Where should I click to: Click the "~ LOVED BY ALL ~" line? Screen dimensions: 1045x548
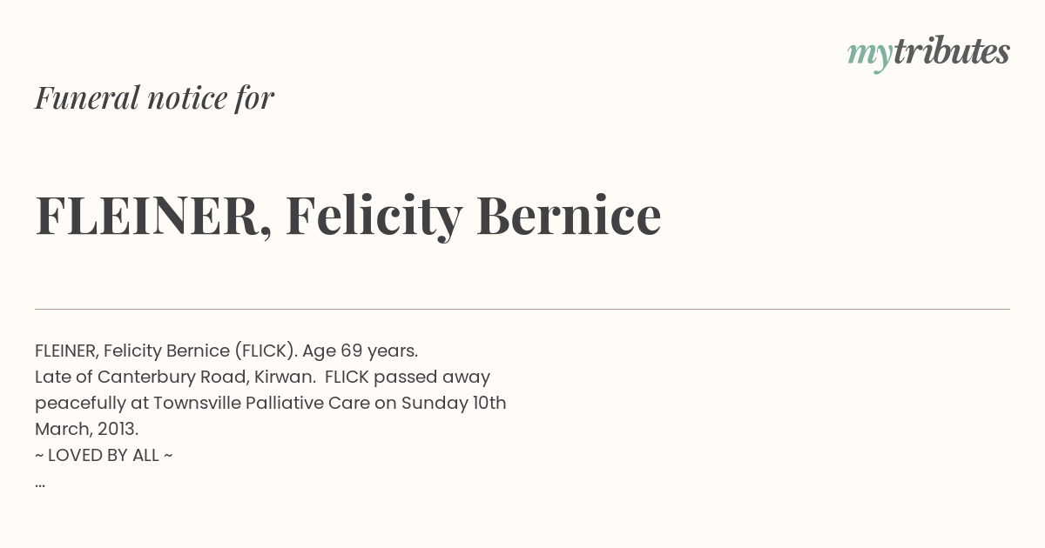pyautogui.click(x=104, y=456)
